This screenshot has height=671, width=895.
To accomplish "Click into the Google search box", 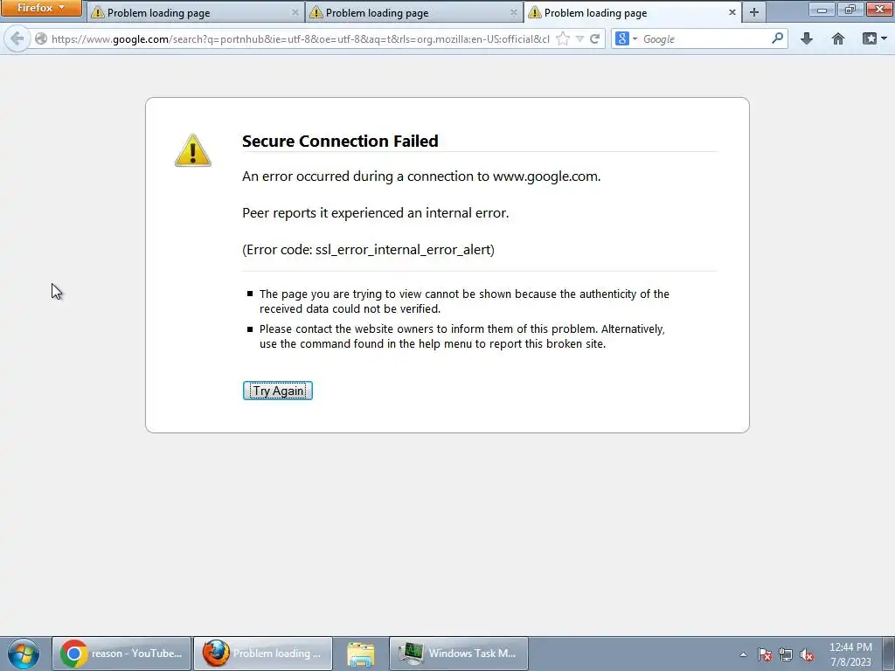I will tap(704, 38).
